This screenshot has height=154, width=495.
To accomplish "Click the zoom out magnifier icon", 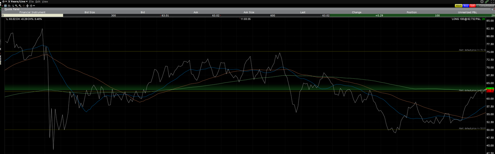I will (x=20, y=6).
